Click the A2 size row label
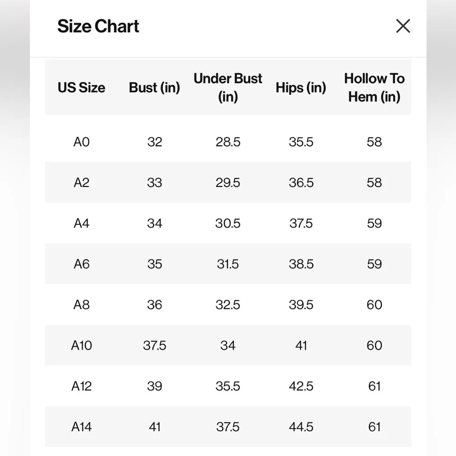Image resolution: width=456 pixels, height=456 pixels. click(x=82, y=182)
